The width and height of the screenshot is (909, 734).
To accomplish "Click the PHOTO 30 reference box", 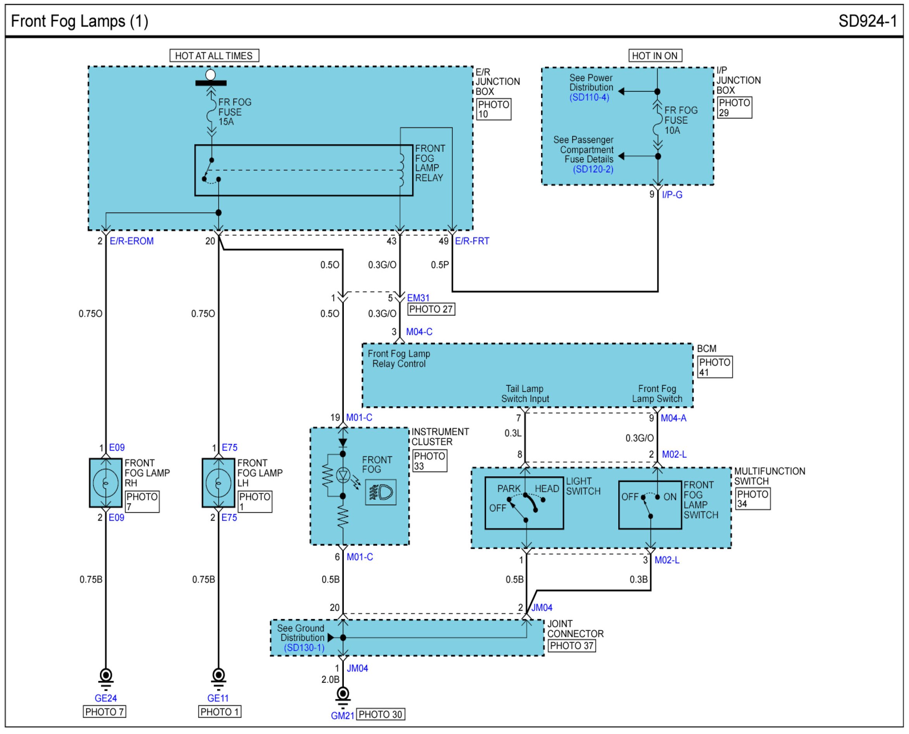I will point(380,715).
